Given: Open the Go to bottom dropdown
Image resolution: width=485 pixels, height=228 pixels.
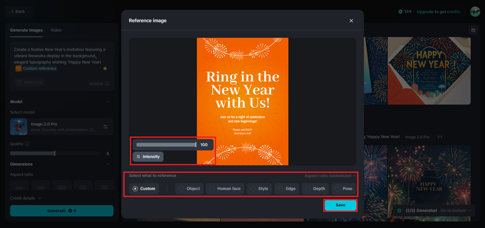Looking at the screenshot, I should click(455, 210).
